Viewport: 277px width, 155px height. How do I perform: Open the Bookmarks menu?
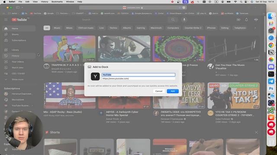(57, 2)
